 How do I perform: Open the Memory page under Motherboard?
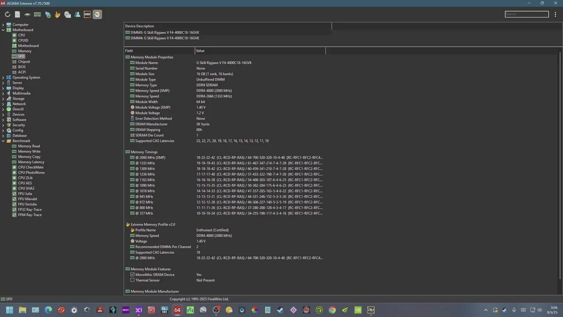(x=25, y=51)
